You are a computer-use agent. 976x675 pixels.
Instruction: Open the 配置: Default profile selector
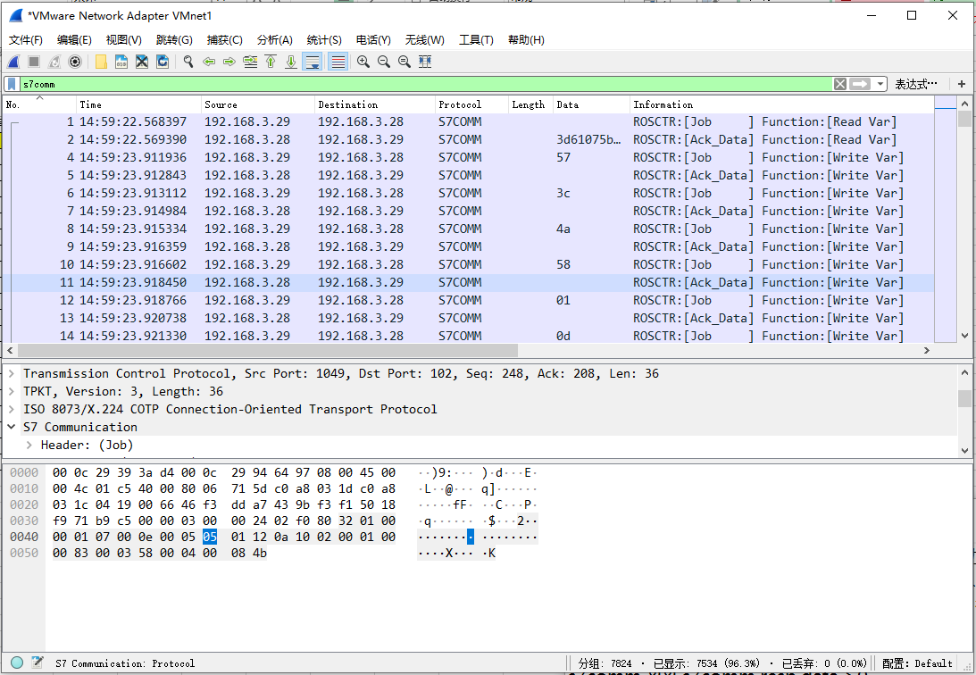[917, 663]
